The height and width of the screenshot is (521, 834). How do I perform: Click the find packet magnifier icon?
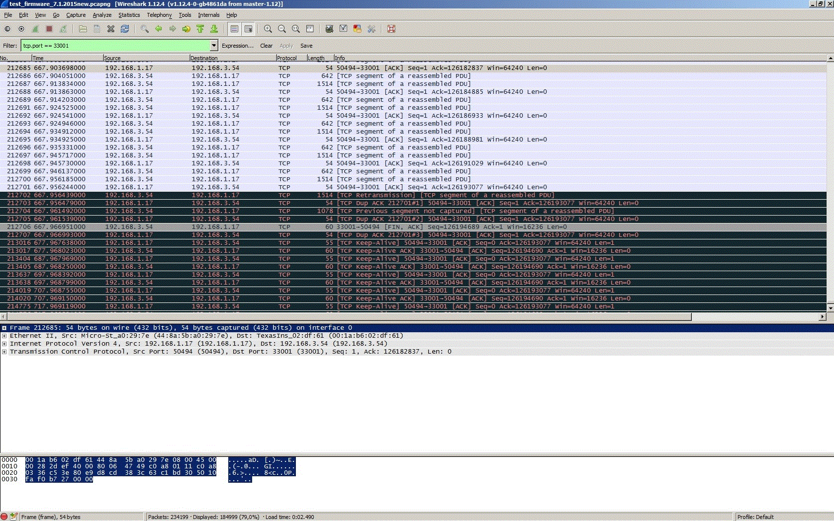145,29
